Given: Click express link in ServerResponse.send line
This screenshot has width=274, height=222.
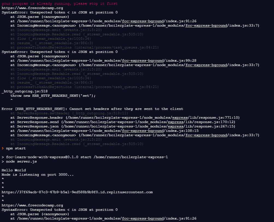Looking at the screenshot, I should pos(176,122).
